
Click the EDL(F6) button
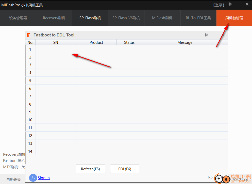[125, 169]
